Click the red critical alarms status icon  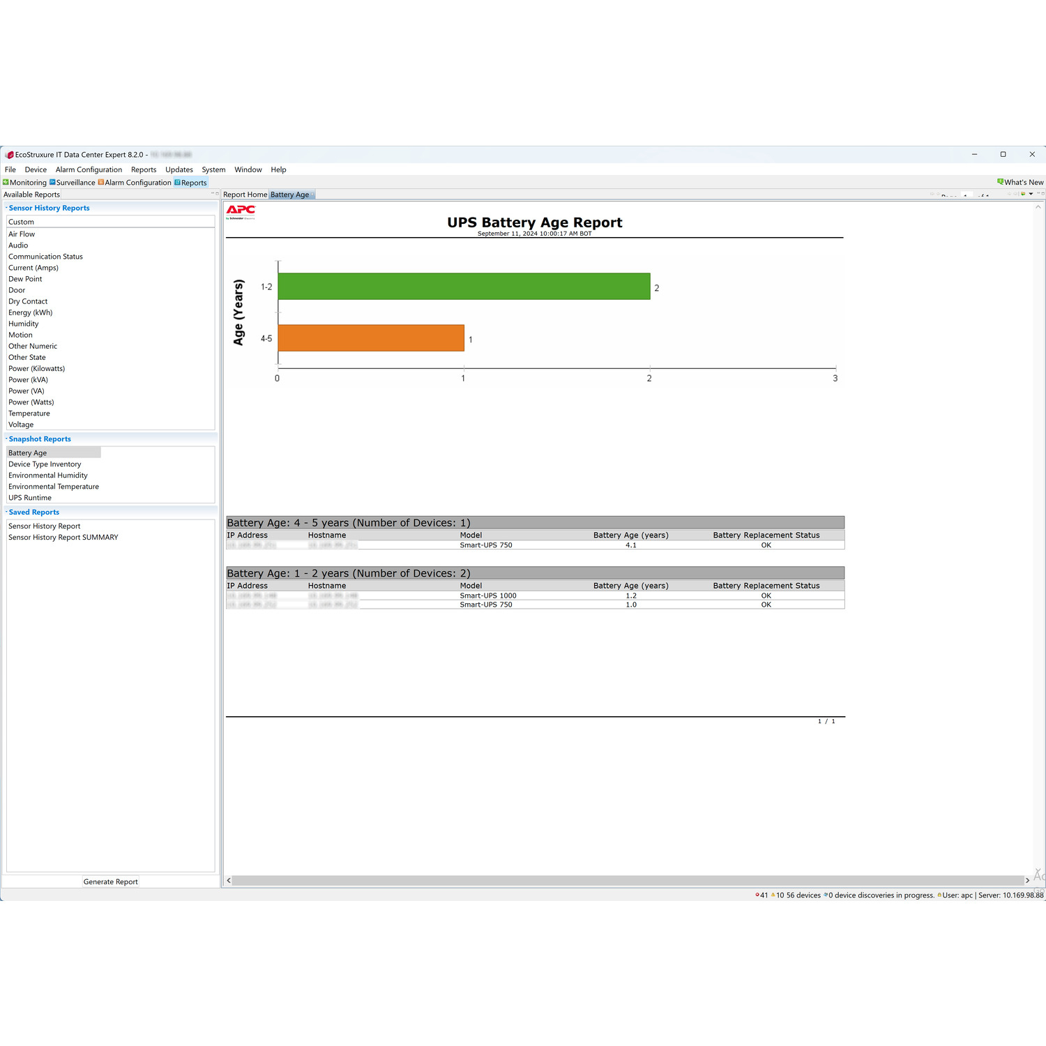[757, 895]
